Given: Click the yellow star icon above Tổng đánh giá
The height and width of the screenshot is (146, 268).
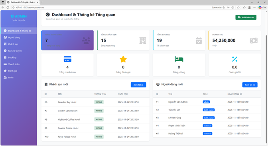Looking at the screenshot, I should (123, 59).
